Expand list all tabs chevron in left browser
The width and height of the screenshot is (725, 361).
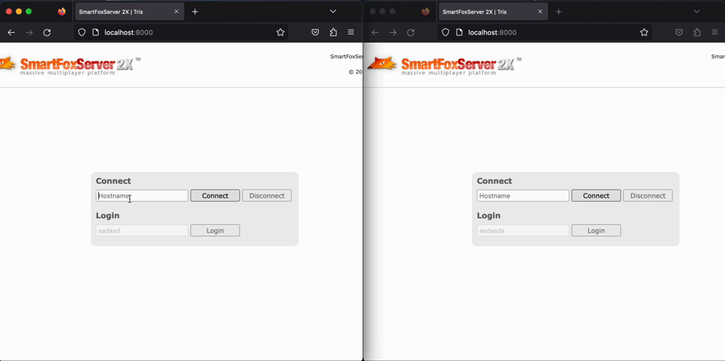point(333,12)
